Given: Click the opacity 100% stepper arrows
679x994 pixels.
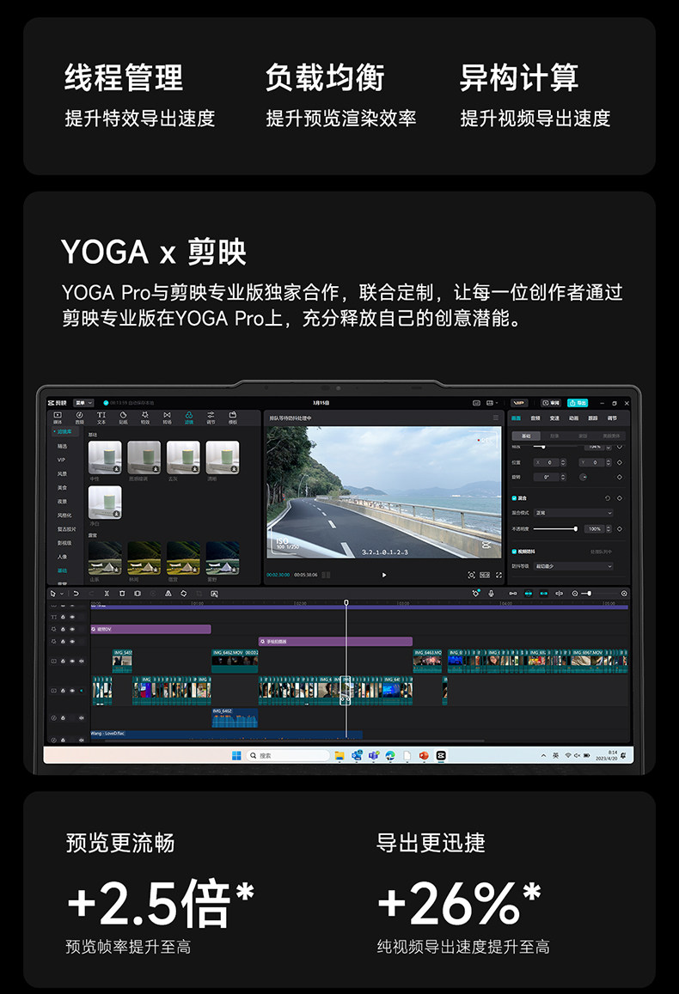Looking at the screenshot, I should [x=609, y=528].
